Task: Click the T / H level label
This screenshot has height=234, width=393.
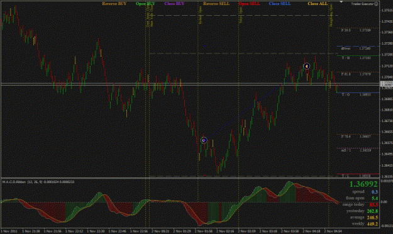Action: click(x=346, y=58)
